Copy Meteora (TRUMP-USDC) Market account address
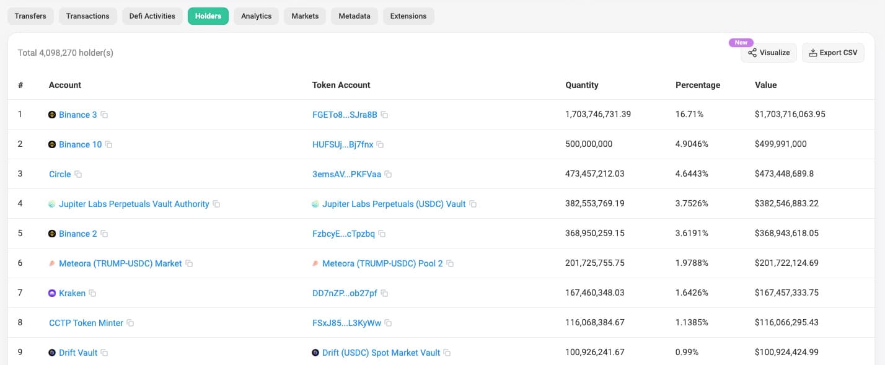 pyautogui.click(x=189, y=263)
